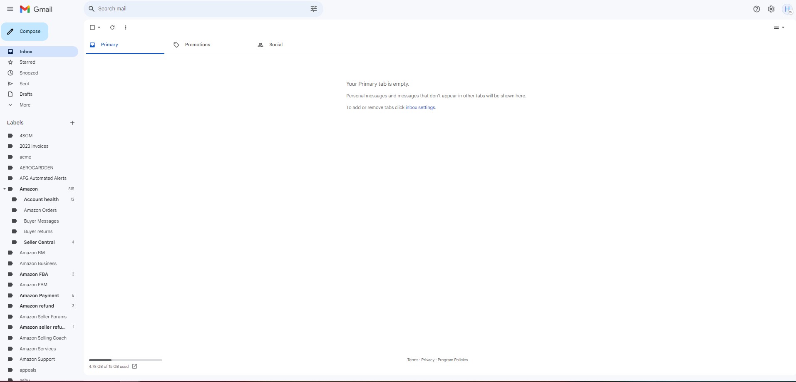This screenshot has width=796, height=382.
Task: Click the storage usage progress bar
Action: [x=126, y=360]
